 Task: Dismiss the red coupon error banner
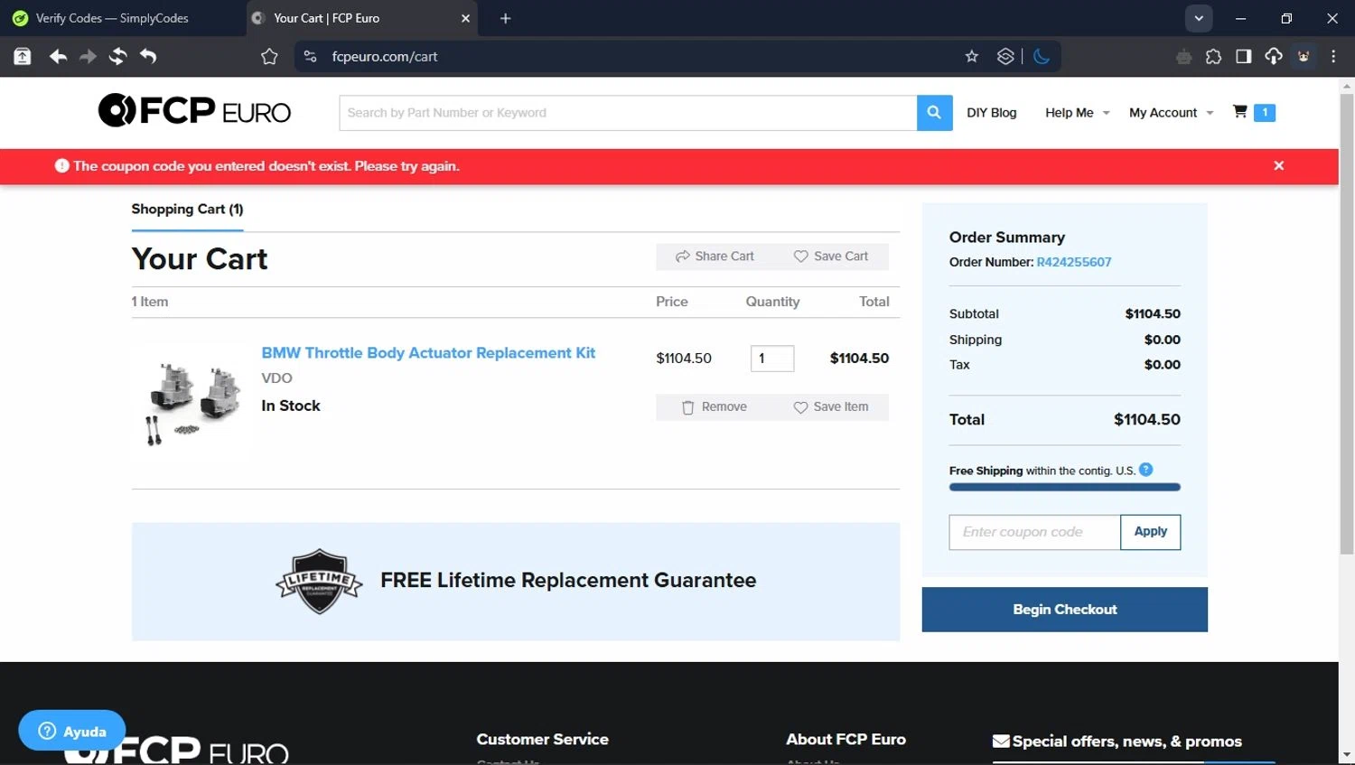[x=1278, y=165]
